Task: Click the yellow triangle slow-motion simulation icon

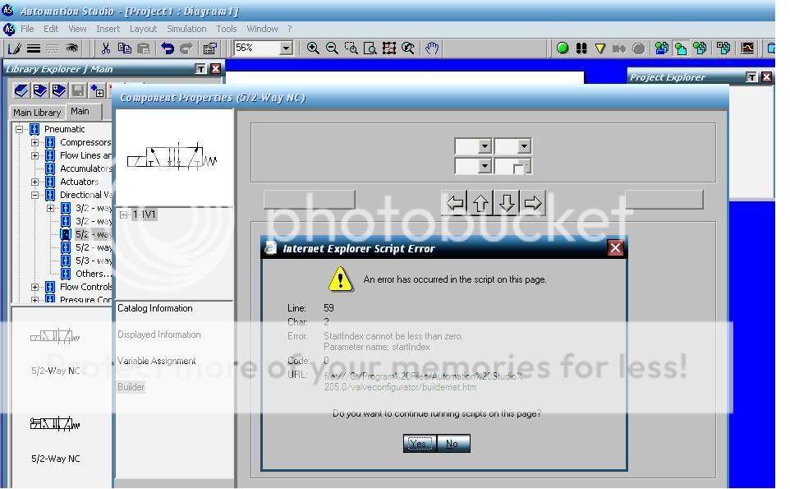Action: pyautogui.click(x=600, y=48)
